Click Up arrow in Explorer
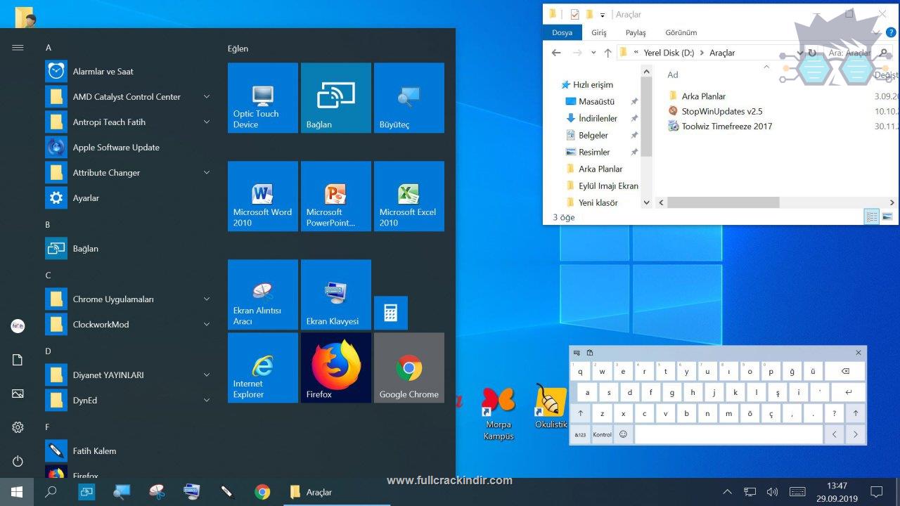This screenshot has width=900, height=506. click(607, 53)
